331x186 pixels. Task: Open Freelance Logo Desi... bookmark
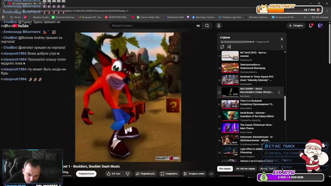pyautogui.click(x=230, y=17)
